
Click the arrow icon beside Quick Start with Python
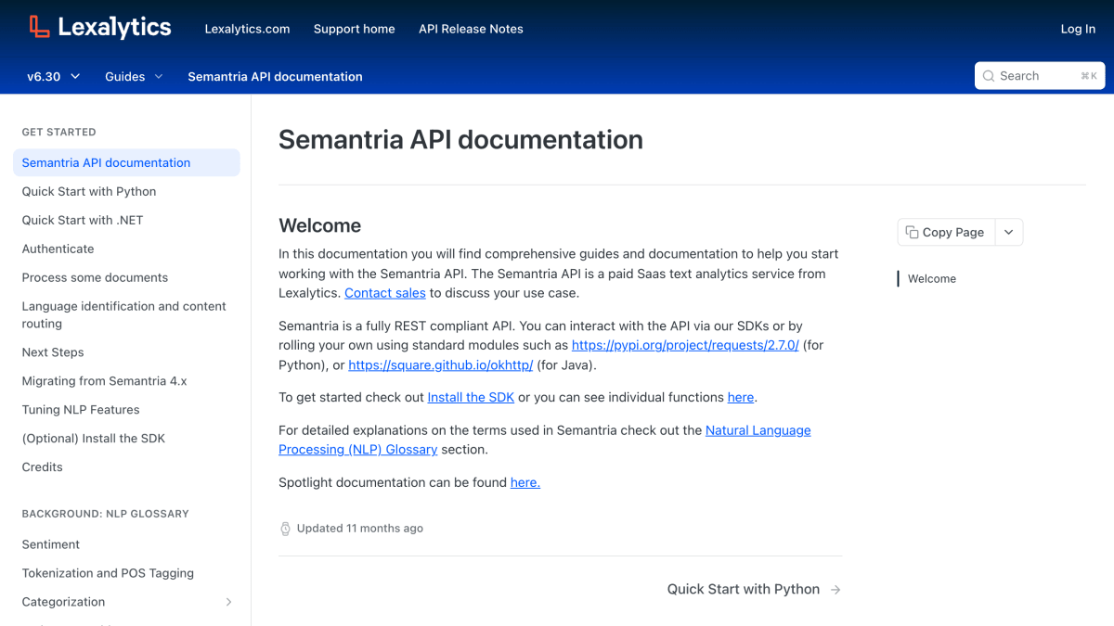pyautogui.click(x=835, y=589)
